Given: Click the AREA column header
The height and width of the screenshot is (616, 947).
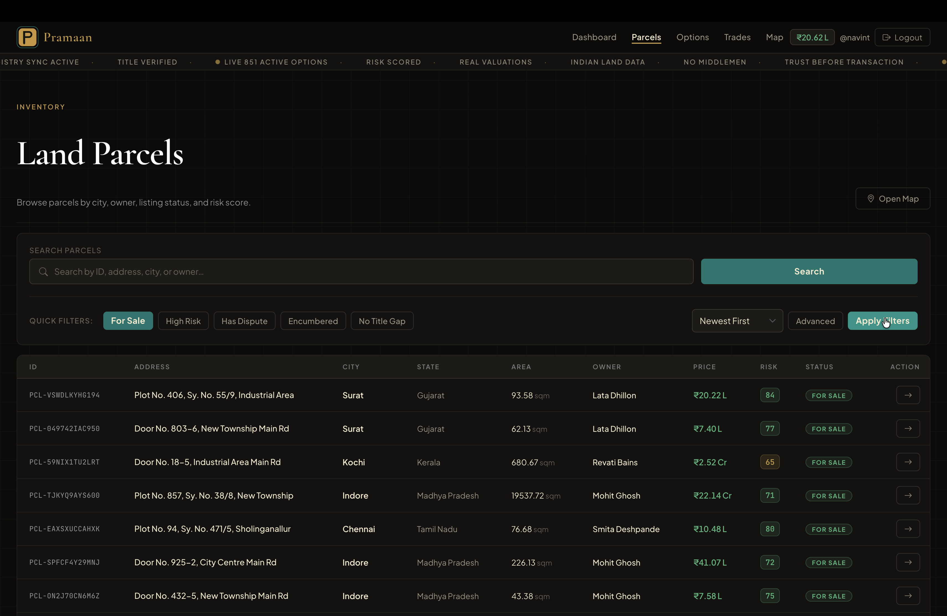Looking at the screenshot, I should [521, 367].
